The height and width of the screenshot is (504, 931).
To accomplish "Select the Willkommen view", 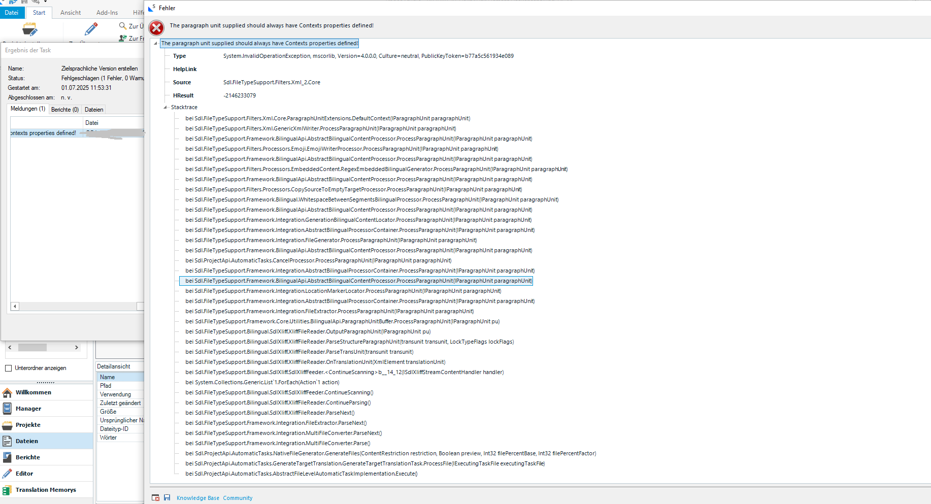I will point(34,392).
